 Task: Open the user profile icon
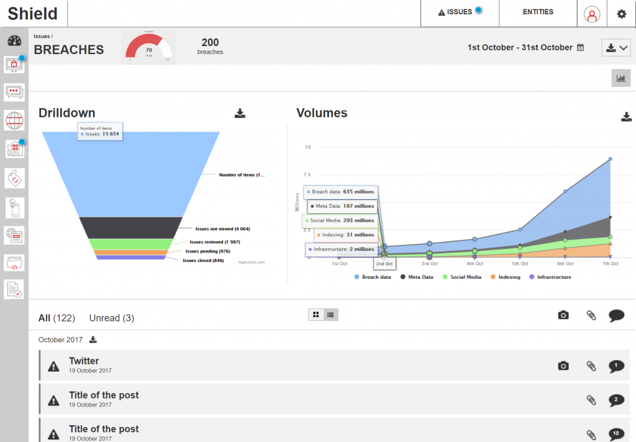coord(593,14)
